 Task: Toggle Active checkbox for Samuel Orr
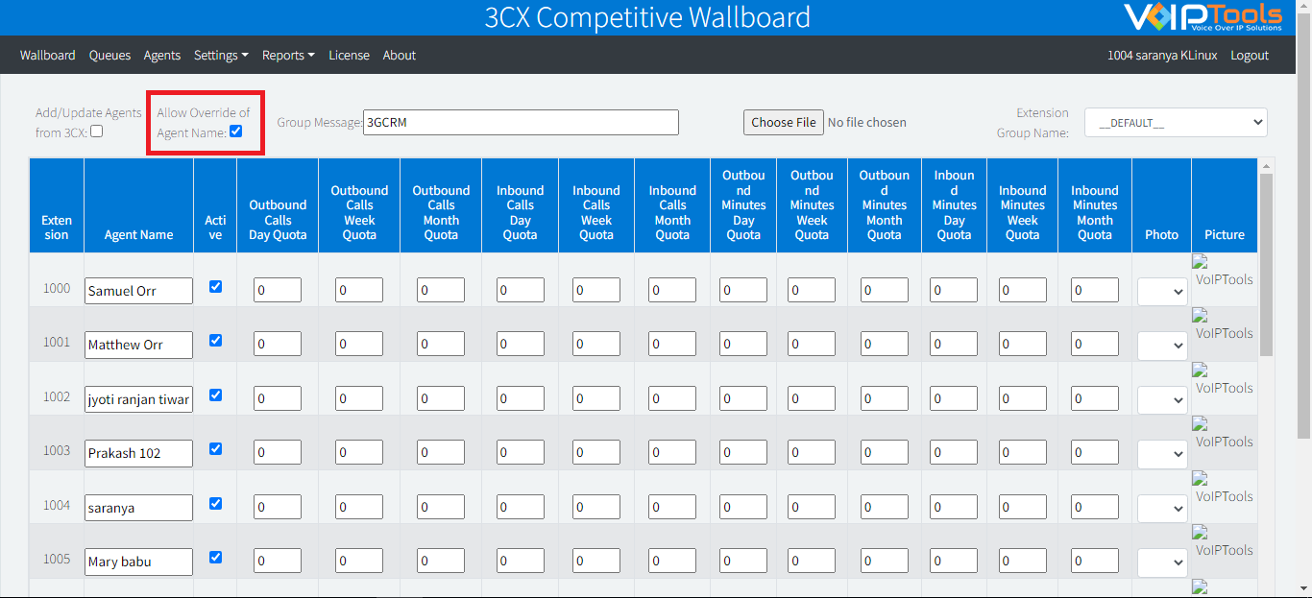click(x=215, y=286)
